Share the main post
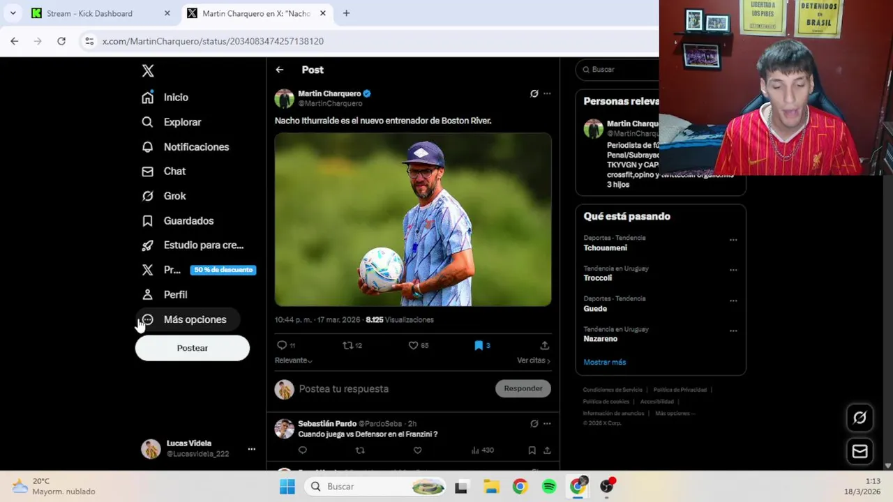 (545, 345)
